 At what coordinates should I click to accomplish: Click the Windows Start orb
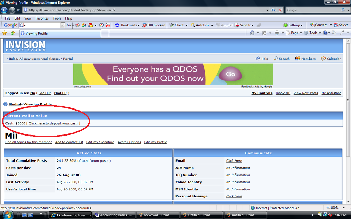pyautogui.click(x=8, y=215)
